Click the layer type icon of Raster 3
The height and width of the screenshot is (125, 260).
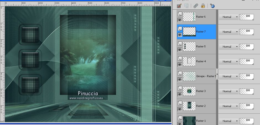(x=180, y=88)
